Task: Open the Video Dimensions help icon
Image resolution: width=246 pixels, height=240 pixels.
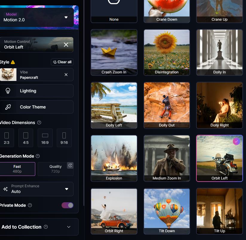Action: coord(39,123)
